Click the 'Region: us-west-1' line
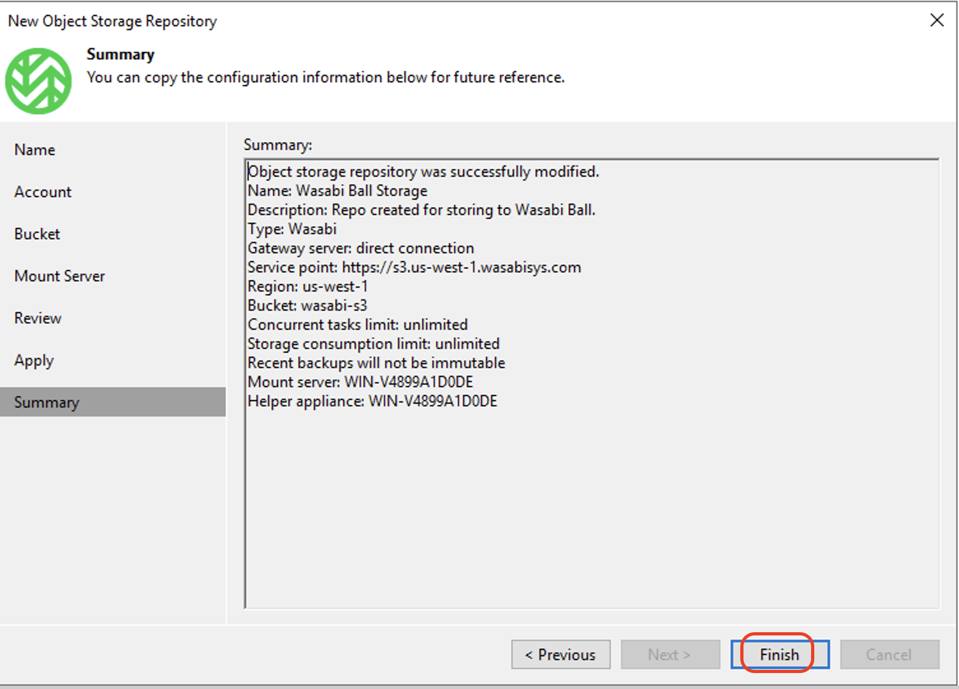 coord(307,286)
